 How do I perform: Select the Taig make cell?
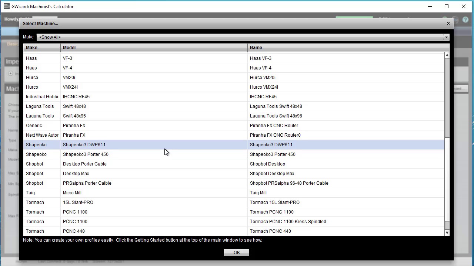click(42, 193)
